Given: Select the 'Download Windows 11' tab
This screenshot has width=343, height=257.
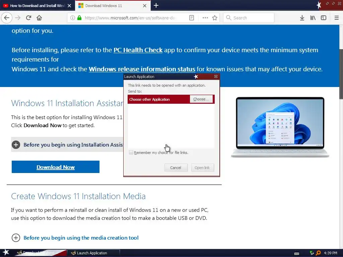Looking at the screenshot, I should point(113,5).
